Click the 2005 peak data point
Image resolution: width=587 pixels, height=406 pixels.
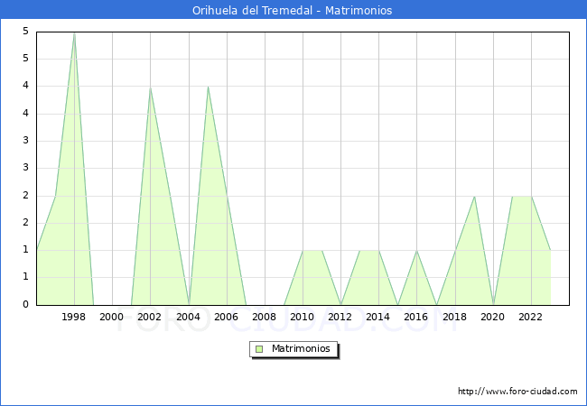point(208,87)
